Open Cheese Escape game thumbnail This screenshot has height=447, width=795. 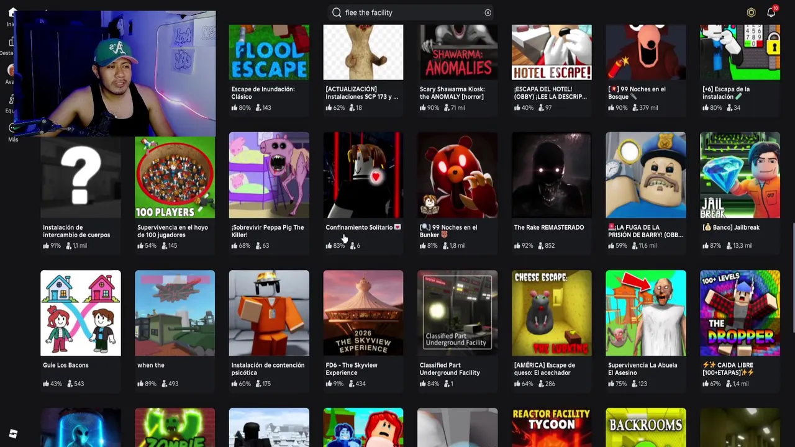tap(552, 313)
